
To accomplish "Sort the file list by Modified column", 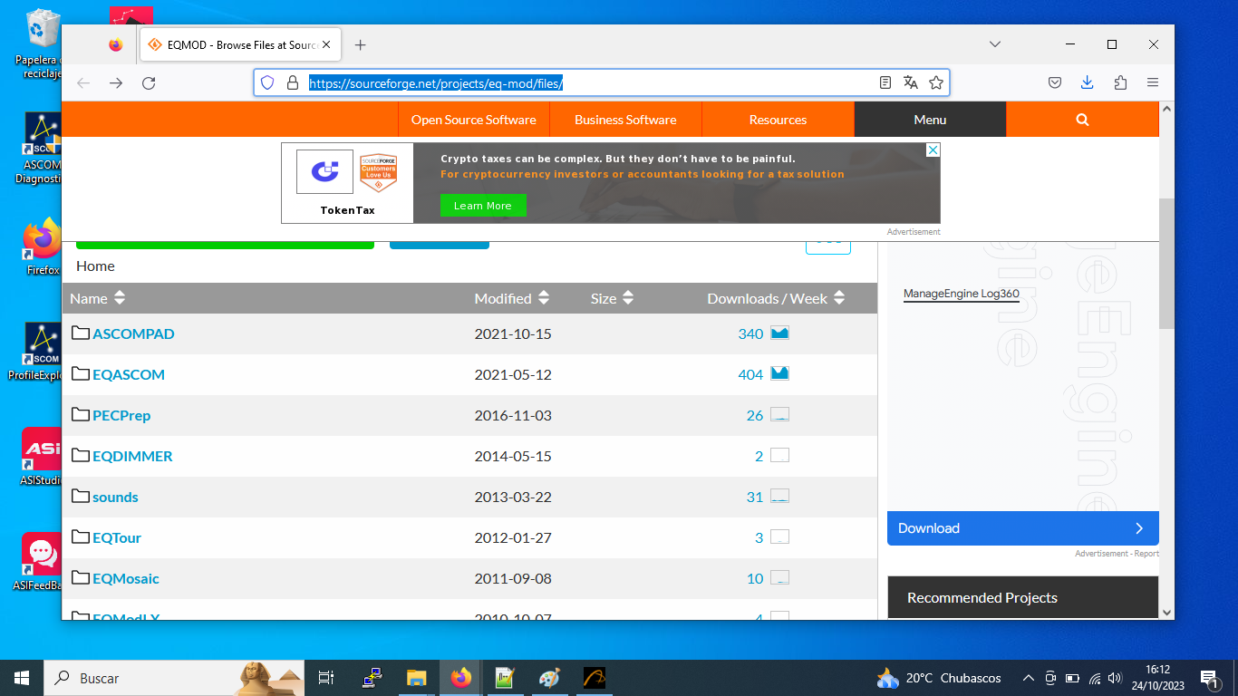I will tap(512, 298).
